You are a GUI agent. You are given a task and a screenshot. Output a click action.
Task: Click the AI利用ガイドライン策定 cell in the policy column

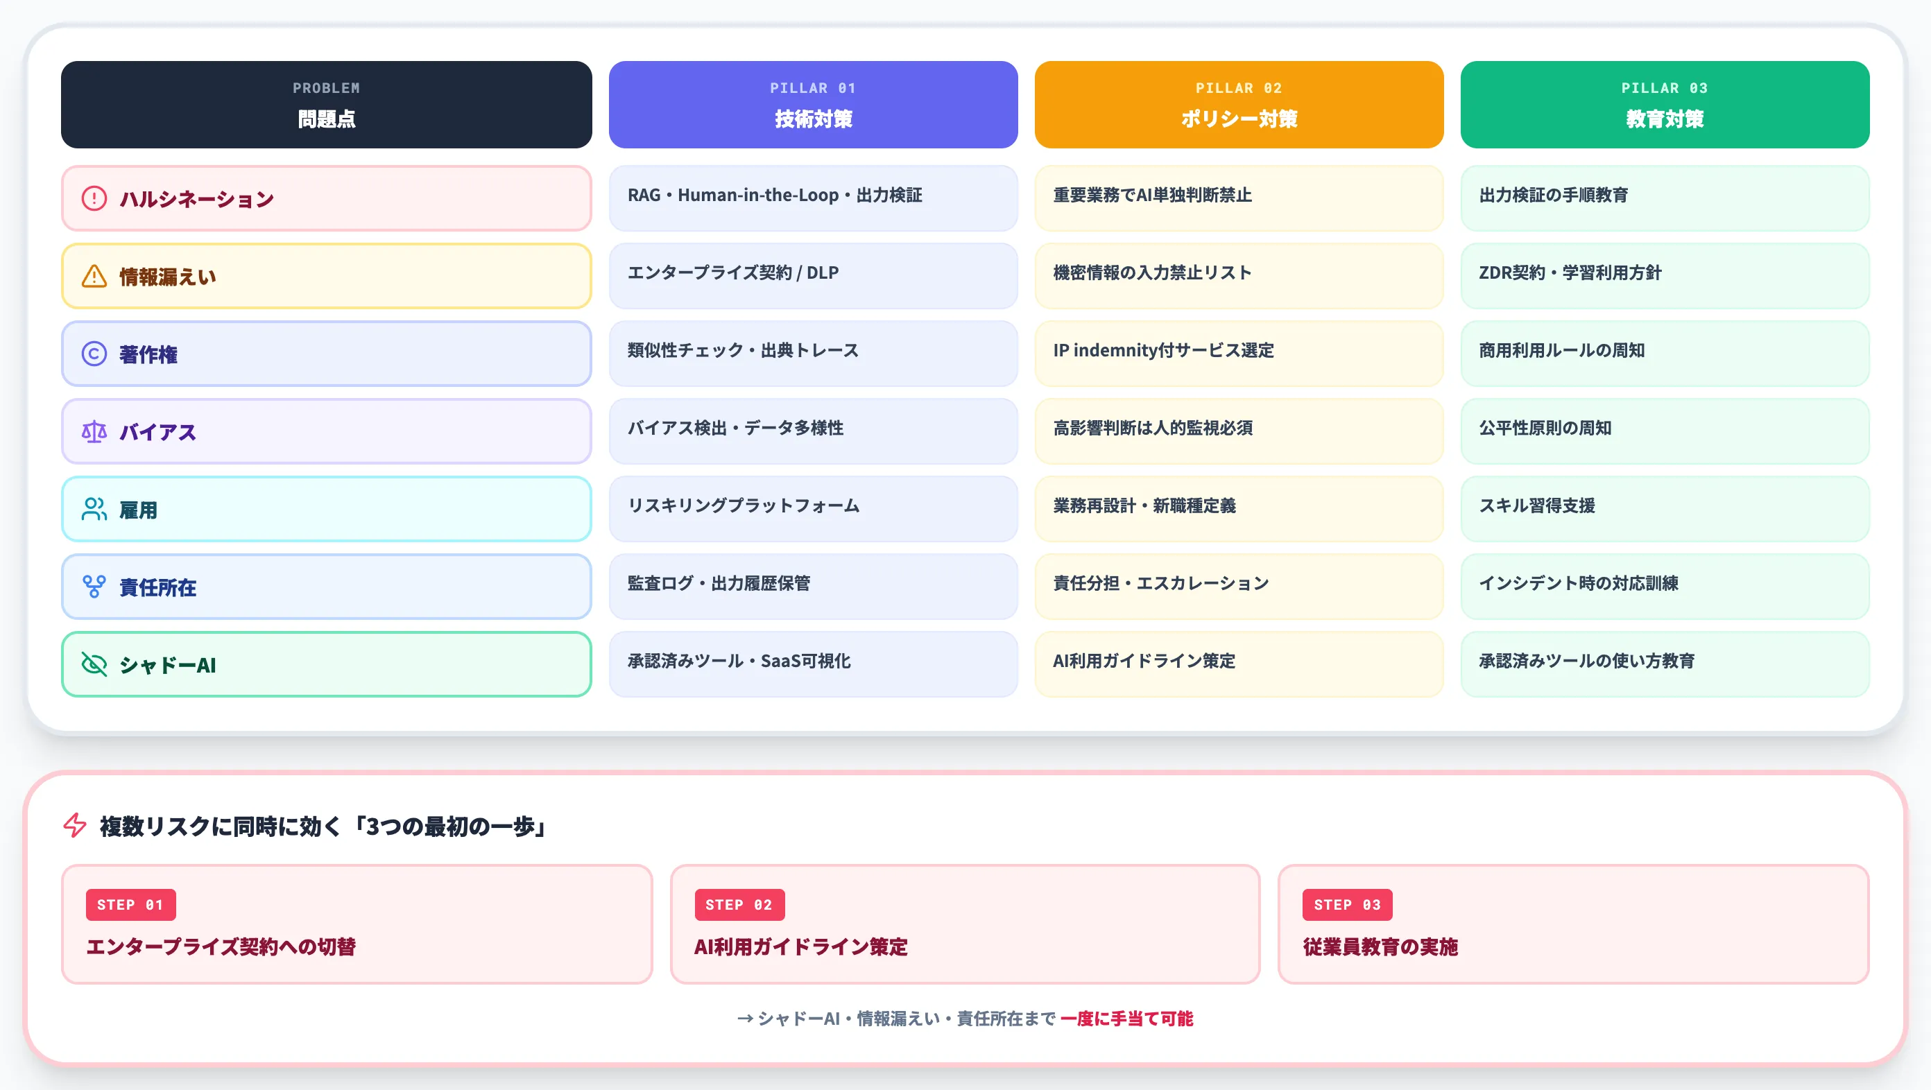click(1239, 664)
